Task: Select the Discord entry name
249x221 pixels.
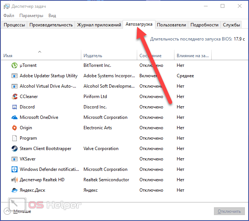Action: click(x=27, y=107)
